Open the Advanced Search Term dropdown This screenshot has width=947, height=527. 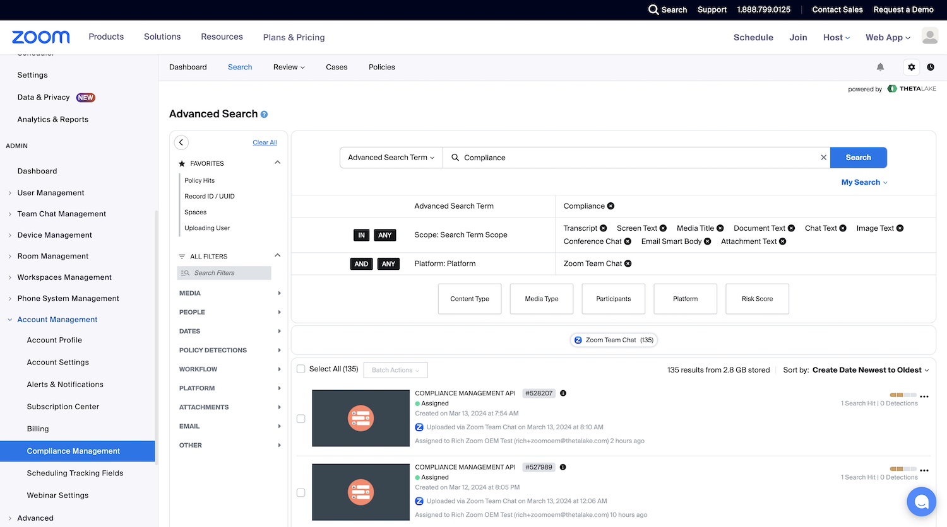391,158
